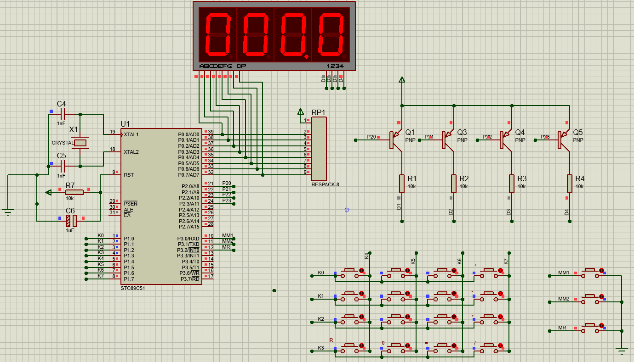Toggle the latch dot on the - key
Image resolution: width=634 pixels, height=362 pixels.
coord(500,294)
